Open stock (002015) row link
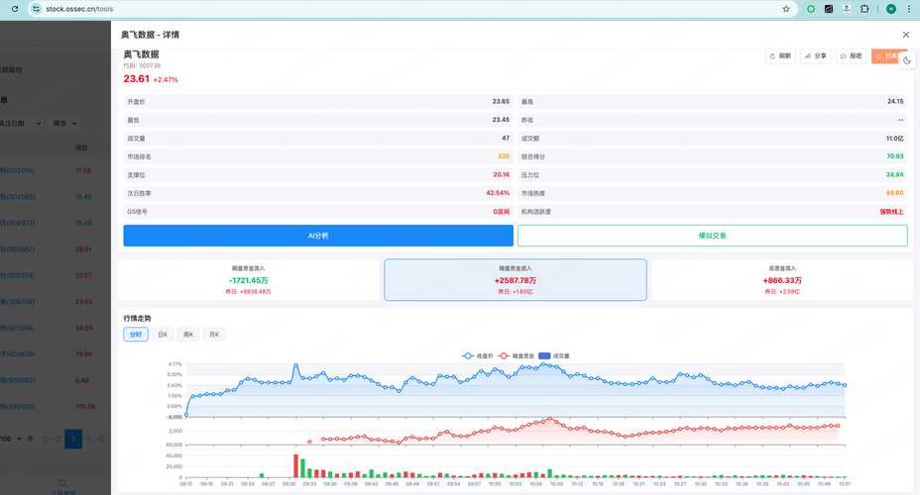This screenshot has height=495, width=920. coord(17,170)
